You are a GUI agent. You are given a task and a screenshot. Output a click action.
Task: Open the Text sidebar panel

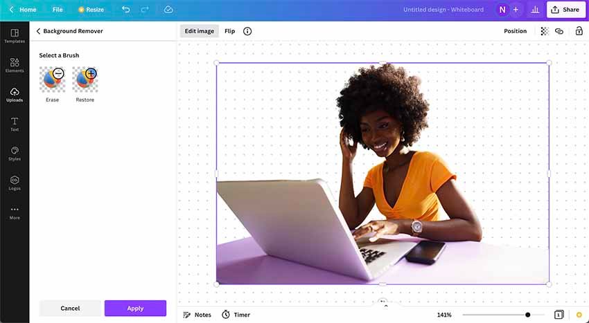pyautogui.click(x=15, y=124)
